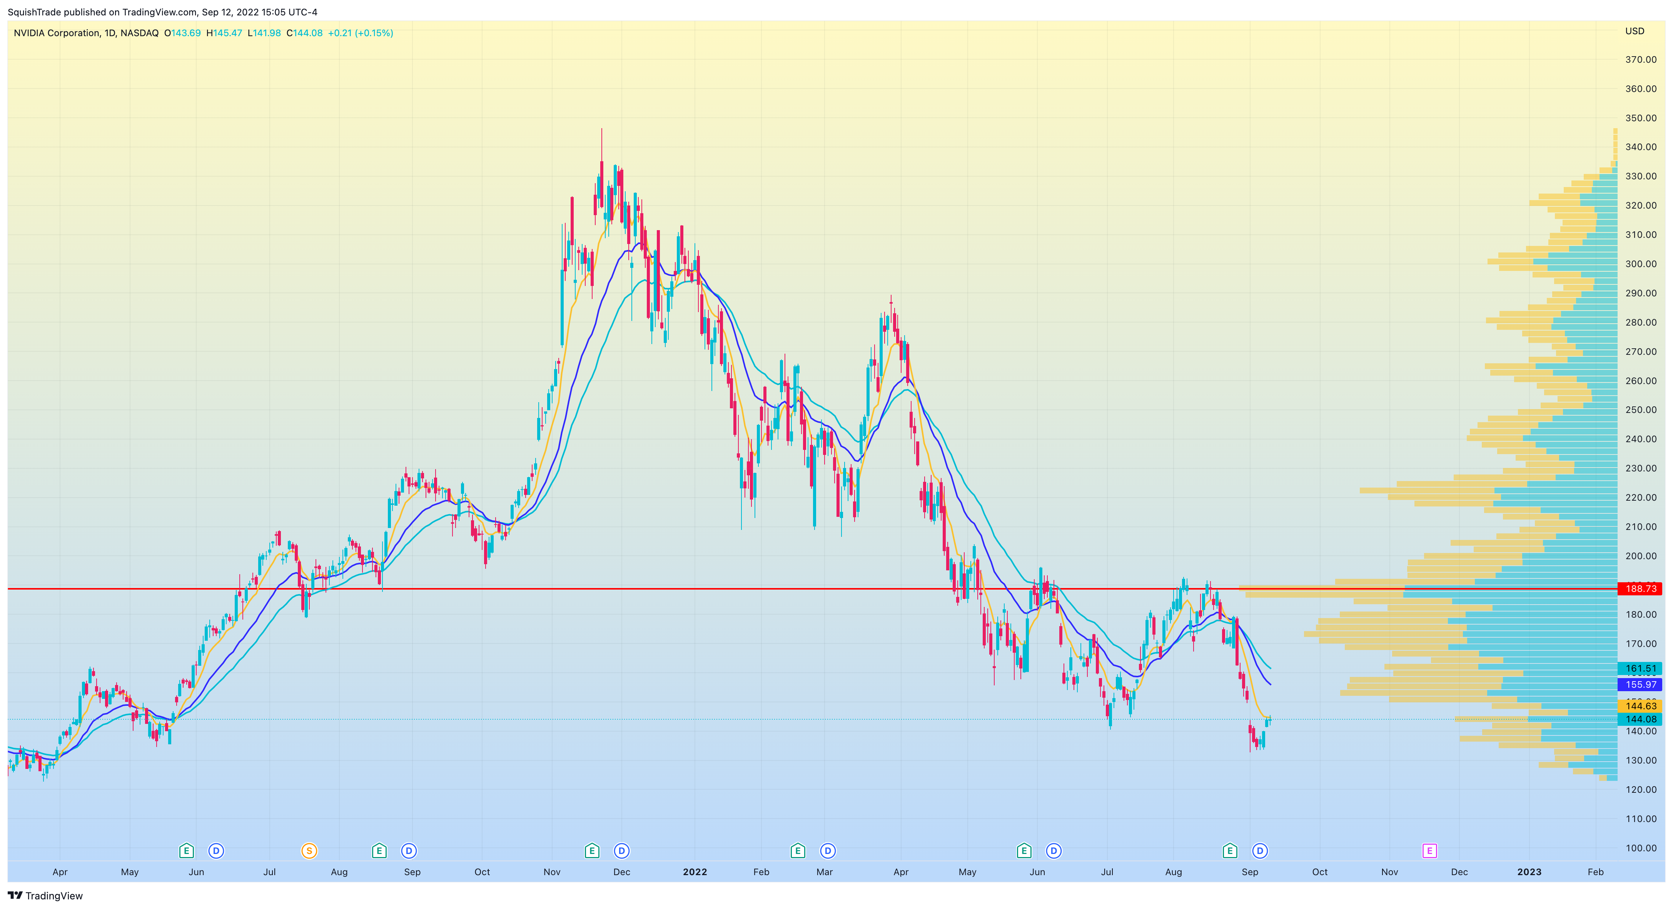
Task: Click the 200.00 price axis label
Action: 1641,556
